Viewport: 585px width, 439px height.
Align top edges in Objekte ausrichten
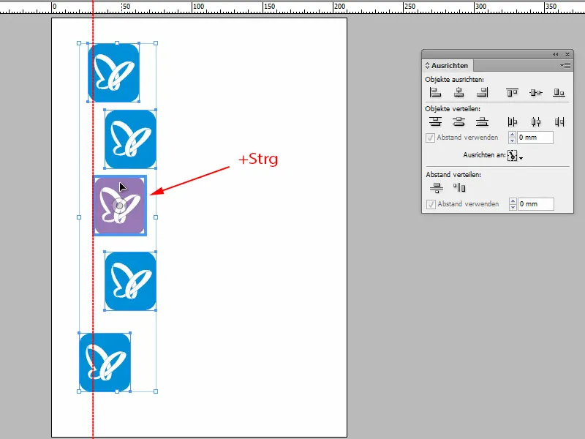[512, 92]
